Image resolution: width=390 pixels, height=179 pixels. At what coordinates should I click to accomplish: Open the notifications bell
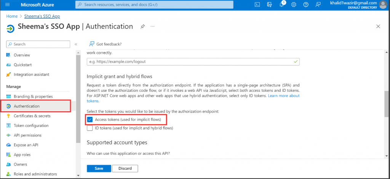(282, 5)
